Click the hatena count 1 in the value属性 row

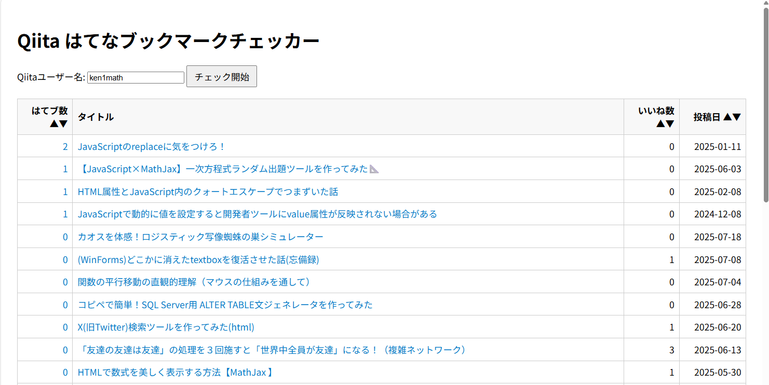[x=65, y=214]
